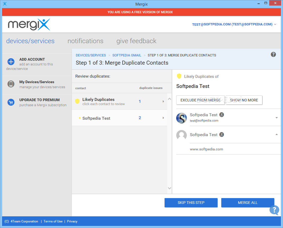Minimize the Mergix window
The height and width of the screenshot is (228, 283).
tap(259, 3)
